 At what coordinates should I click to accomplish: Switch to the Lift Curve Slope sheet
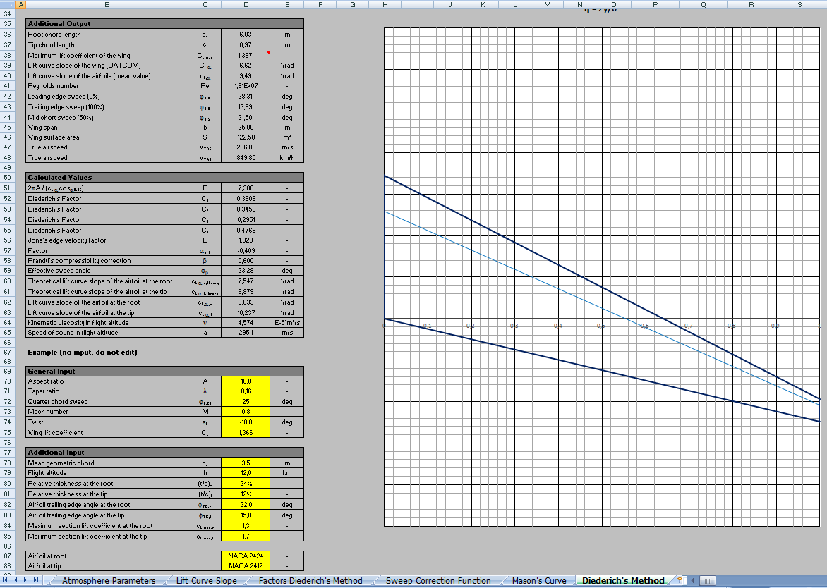206,581
